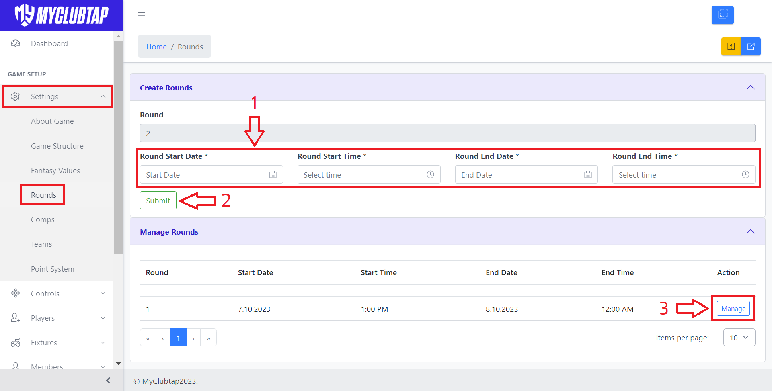772x391 pixels.
Task: Expand the Controls menu
Action: pyautogui.click(x=103, y=293)
